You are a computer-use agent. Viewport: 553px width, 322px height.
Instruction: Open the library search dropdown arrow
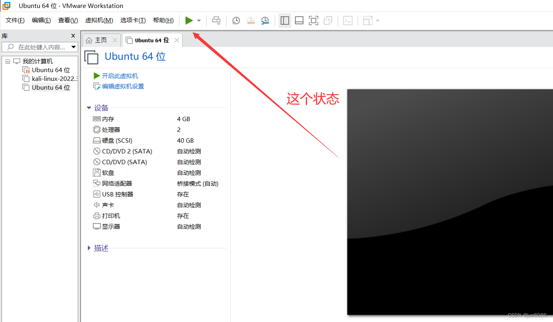click(x=74, y=47)
